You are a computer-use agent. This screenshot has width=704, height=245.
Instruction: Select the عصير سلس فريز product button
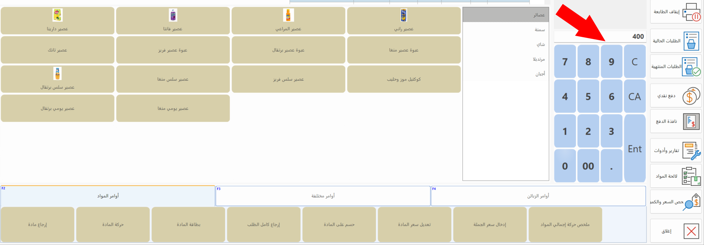click(288, 79)
